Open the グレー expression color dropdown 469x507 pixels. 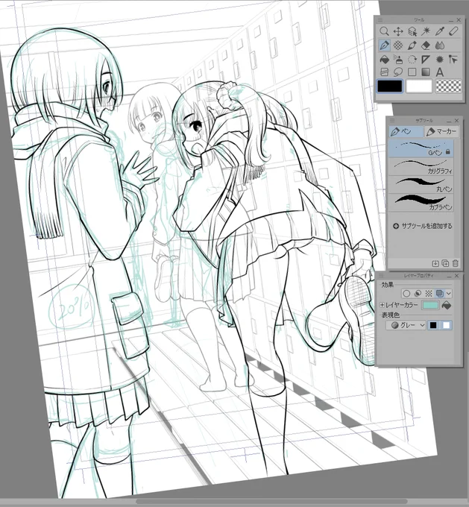pyautogui.click(x=406, y=325)
